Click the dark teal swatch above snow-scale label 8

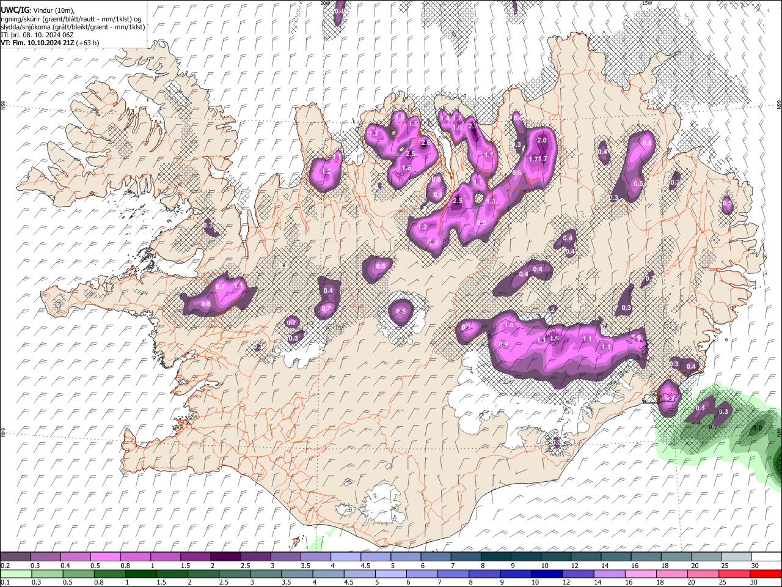[495, 557]
